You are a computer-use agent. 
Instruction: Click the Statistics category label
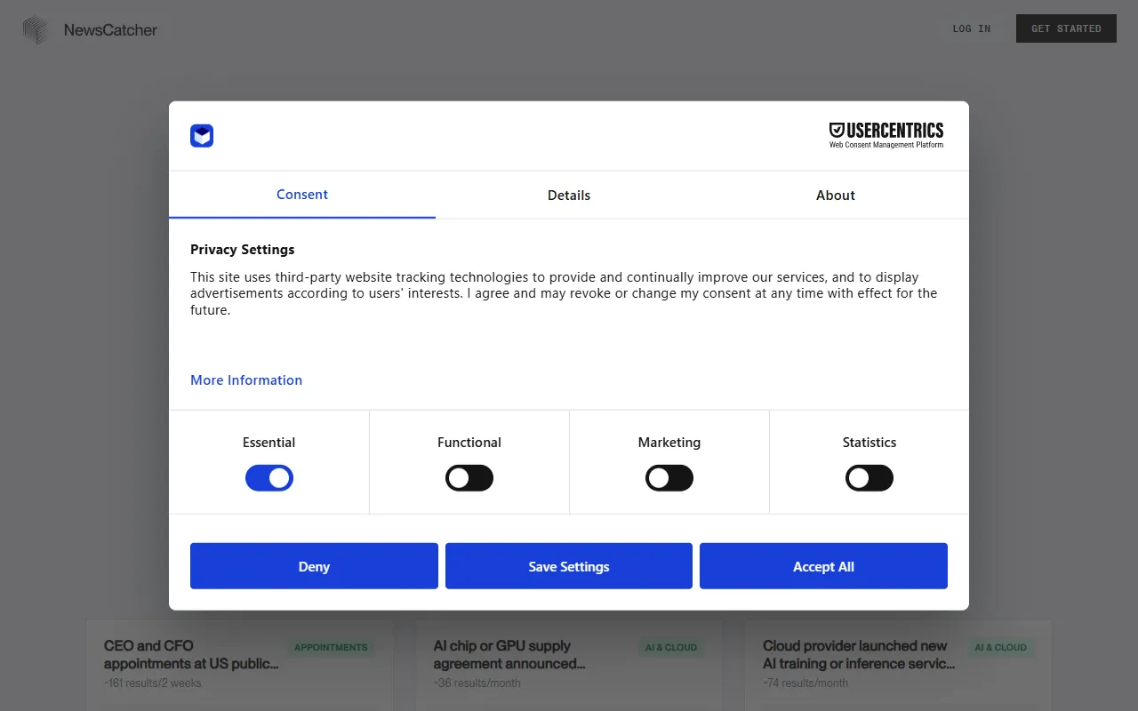point(870,443)
